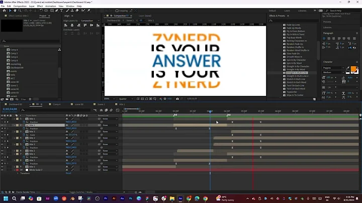362x203 pixels.
Task: Open viewer magnification 100% dropdown
Action: pos(110,98)
